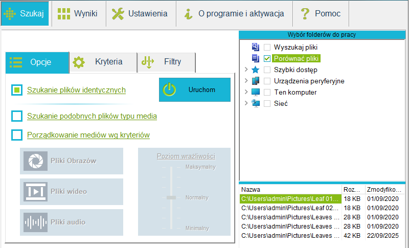The image size is (409, 248).
Task: Uncheck the Porównać pliki checkbox
Action: pos(267,58)
